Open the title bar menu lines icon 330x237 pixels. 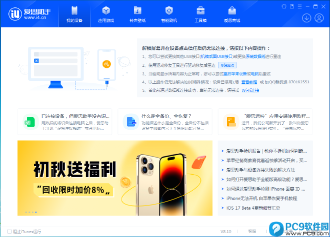point(299,6)
